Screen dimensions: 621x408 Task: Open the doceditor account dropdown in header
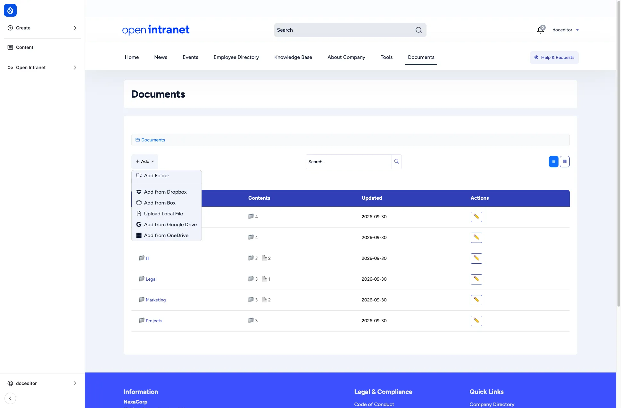coord(565,30)
